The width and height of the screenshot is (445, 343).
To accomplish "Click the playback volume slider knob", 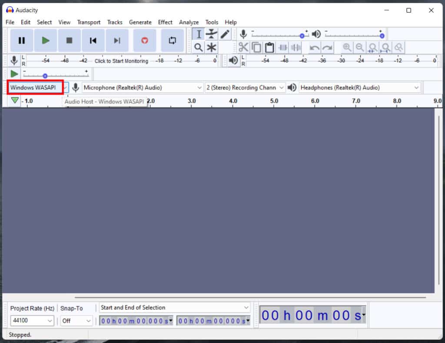I will pyautogui.click(x=382, y=36).
